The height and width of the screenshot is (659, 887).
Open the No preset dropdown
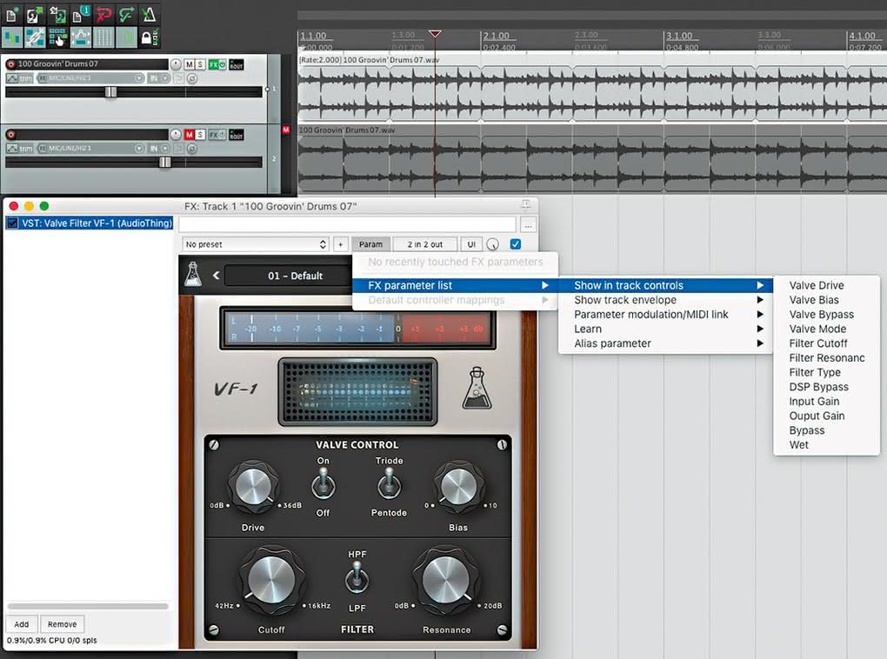[256, 244]
